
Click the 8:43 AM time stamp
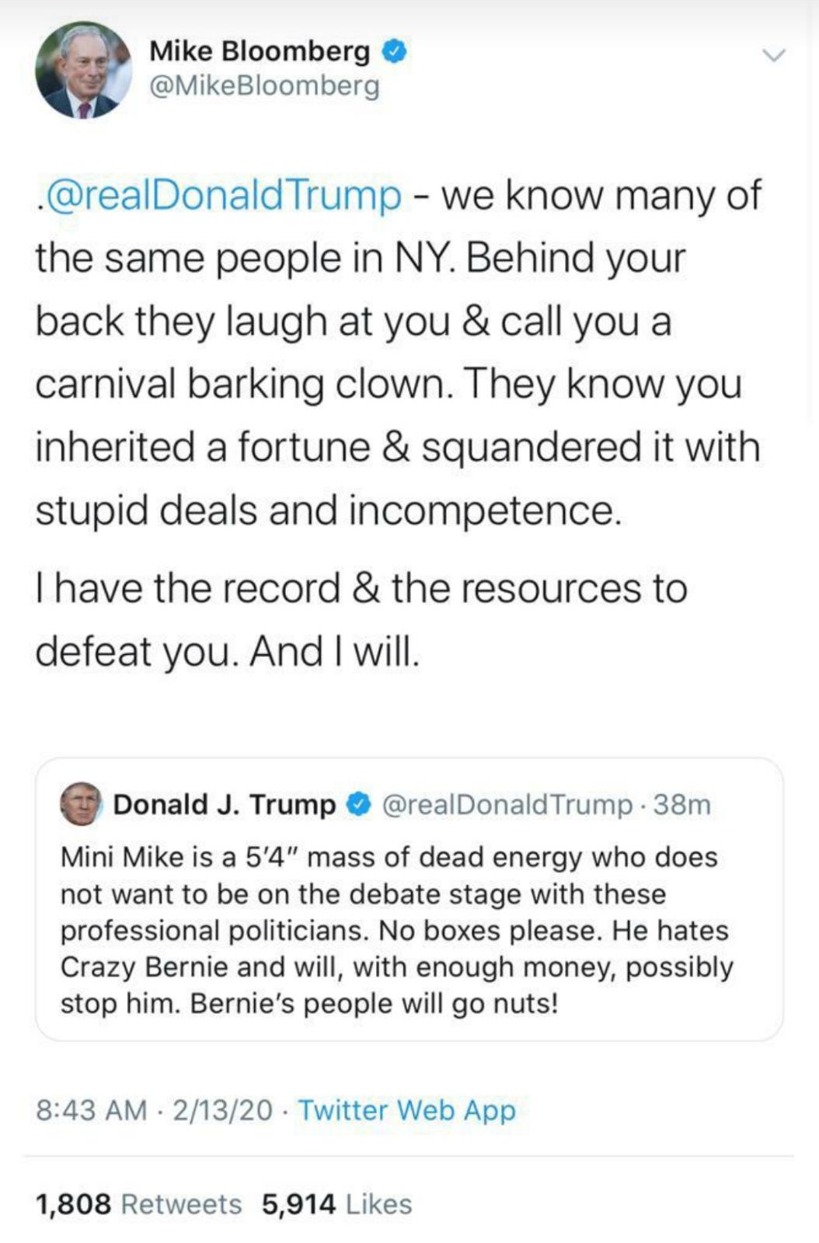click(x=91, y=1109)
